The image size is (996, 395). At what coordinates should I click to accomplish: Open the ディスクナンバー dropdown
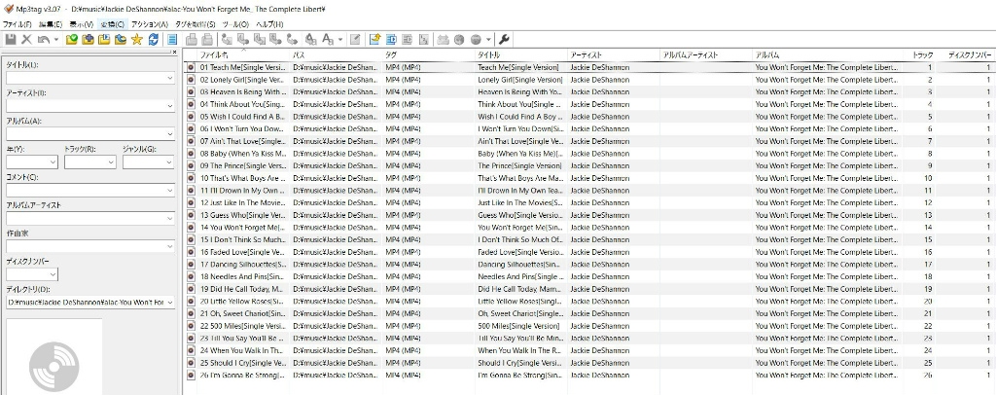(53, 275)
